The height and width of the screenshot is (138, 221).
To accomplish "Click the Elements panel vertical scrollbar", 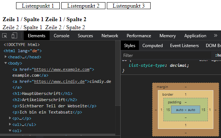I will [118, 73].
